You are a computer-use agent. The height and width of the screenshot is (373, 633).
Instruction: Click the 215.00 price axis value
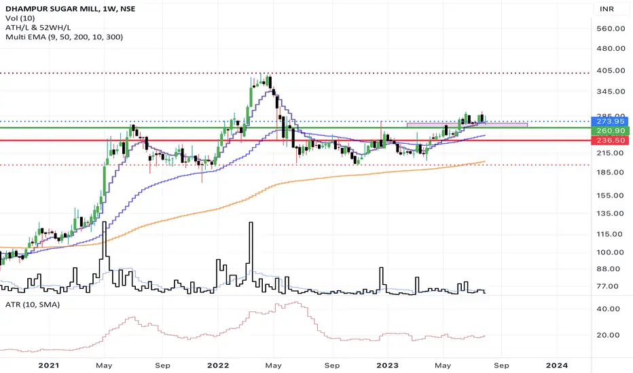tap(611, 153)
